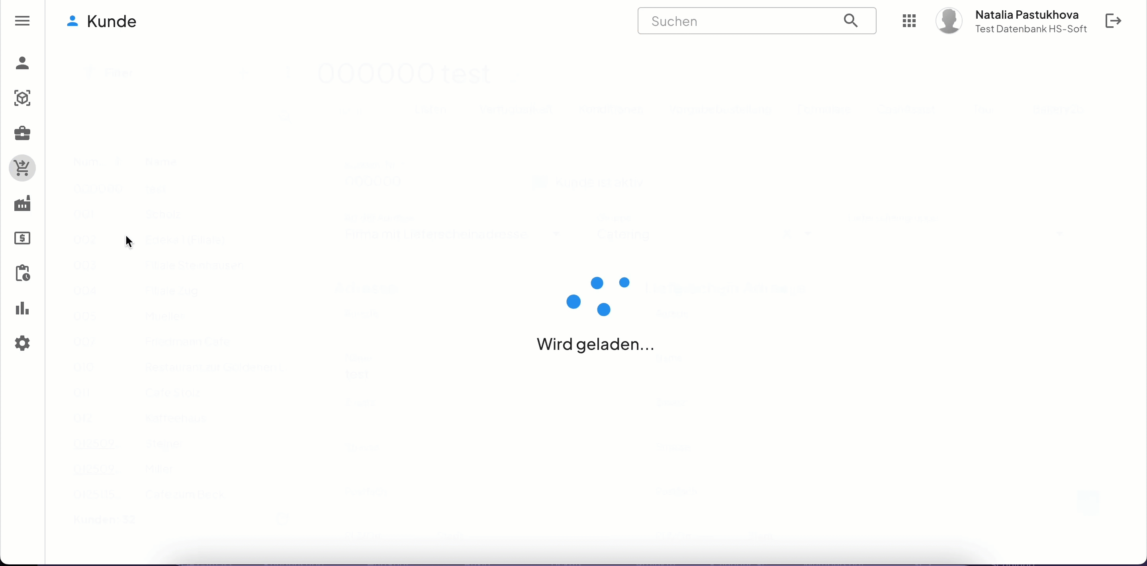Select the shopping cart orders icon
The height and width of the screenshot is (566, 1147).
point(23,168)
